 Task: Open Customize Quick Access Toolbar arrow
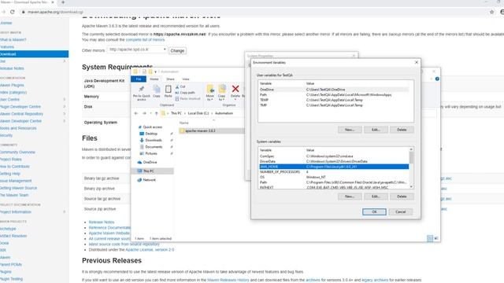(x=156, y=72)
